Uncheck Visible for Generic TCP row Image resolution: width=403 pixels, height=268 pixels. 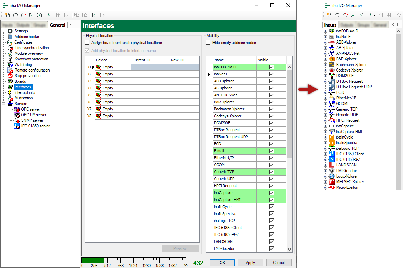[271, 172]
